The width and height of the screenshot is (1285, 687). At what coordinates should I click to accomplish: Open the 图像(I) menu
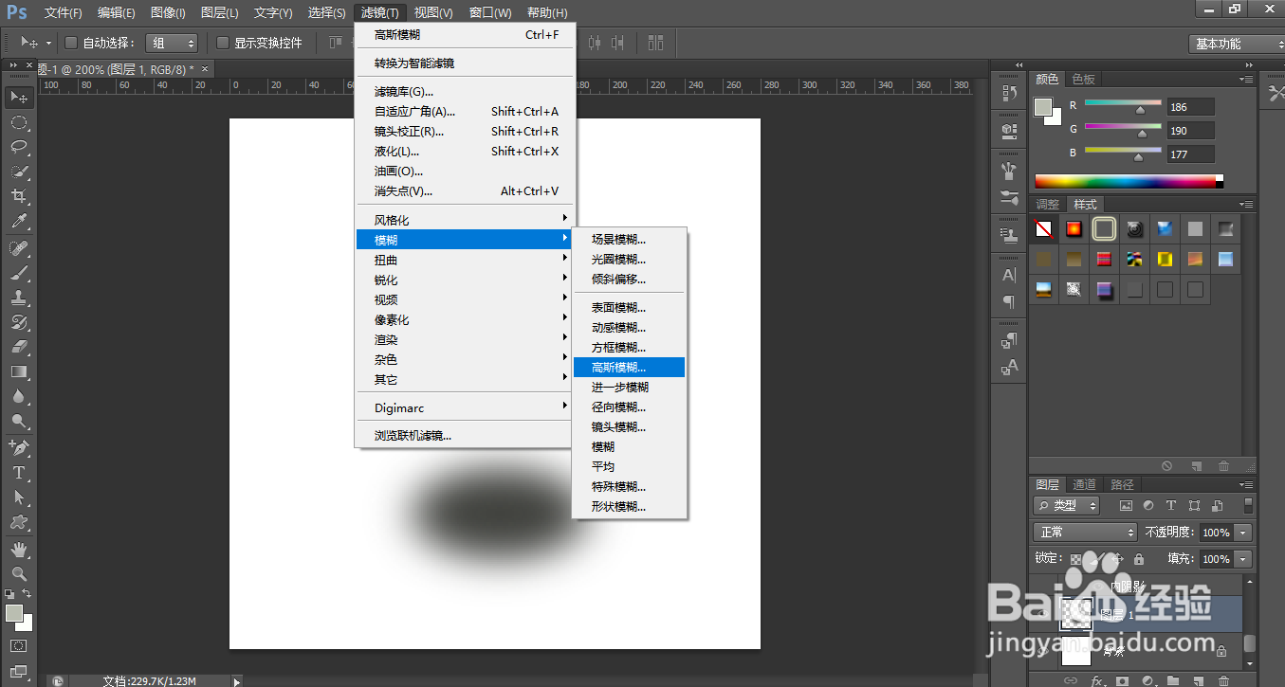tap(168, 12)
